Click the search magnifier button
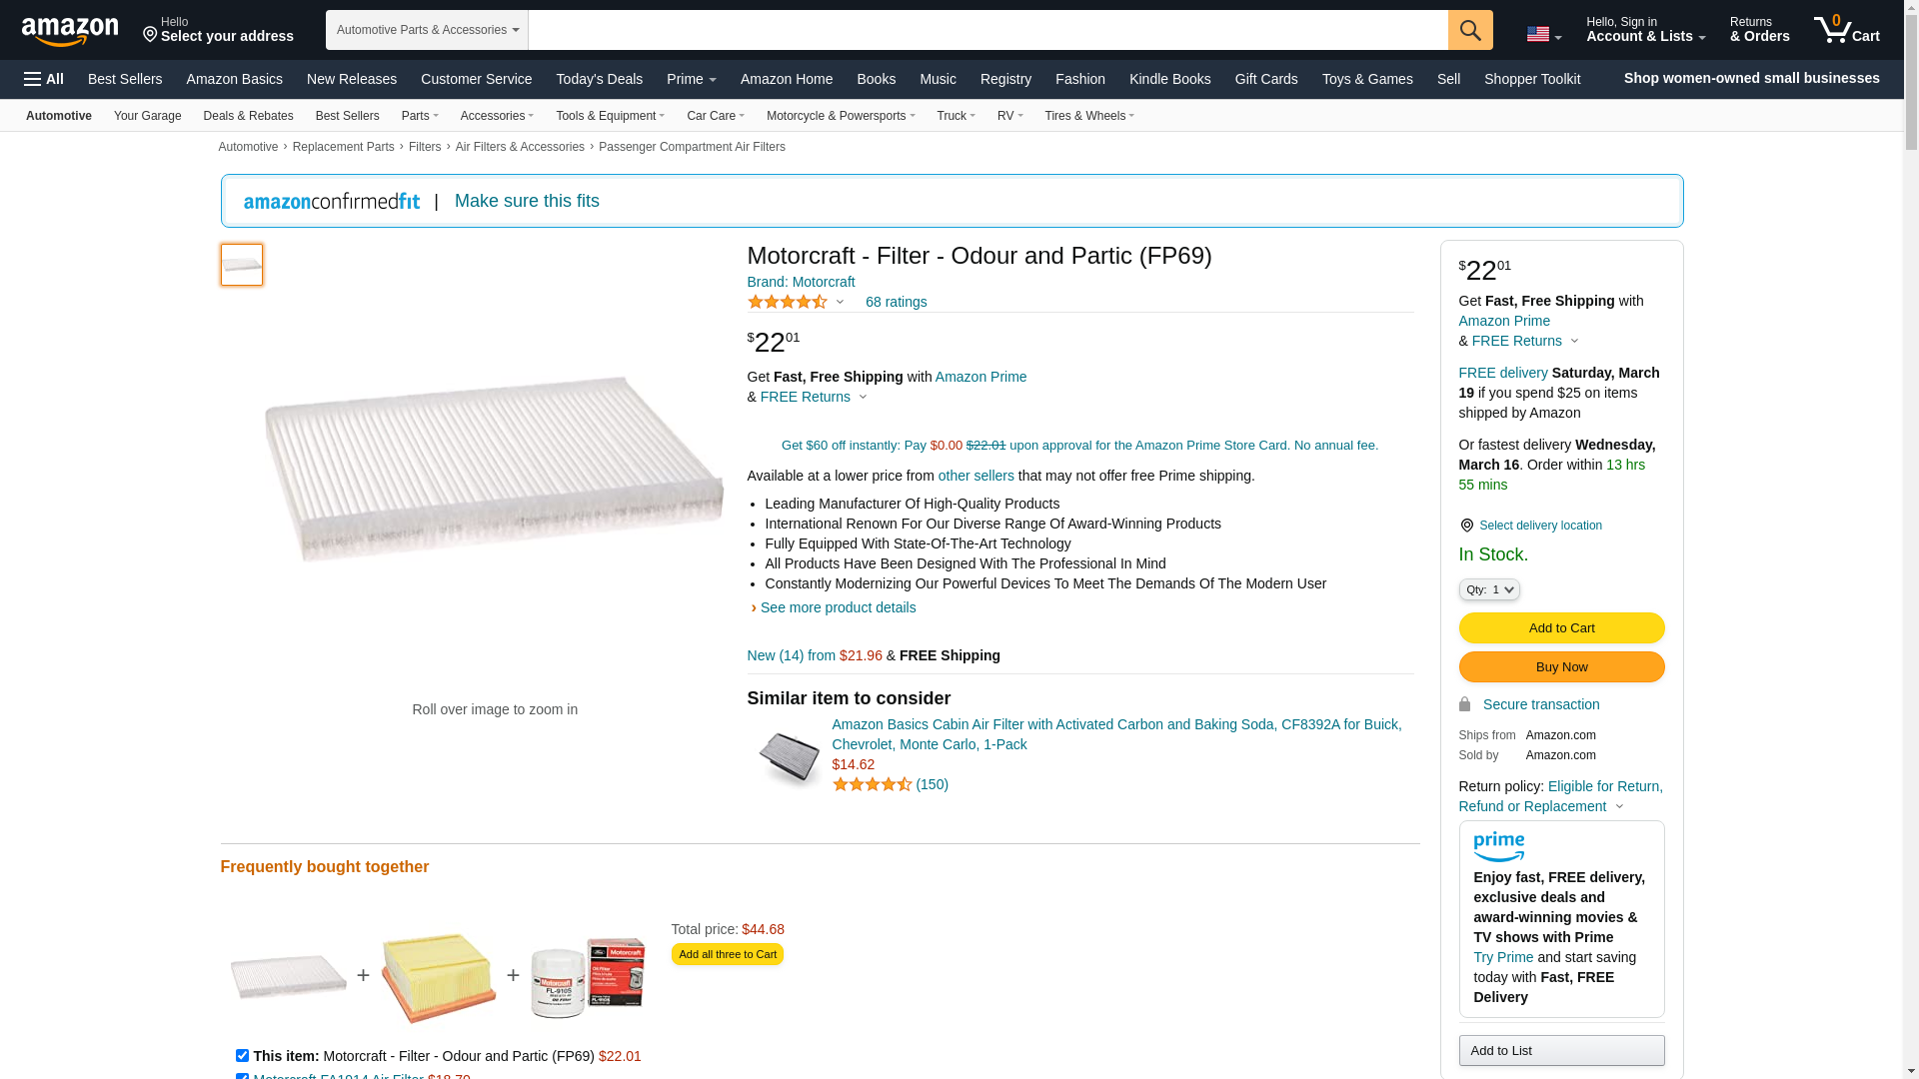This screenshot has height=1079, width=1919. (x=1469, y=30)
